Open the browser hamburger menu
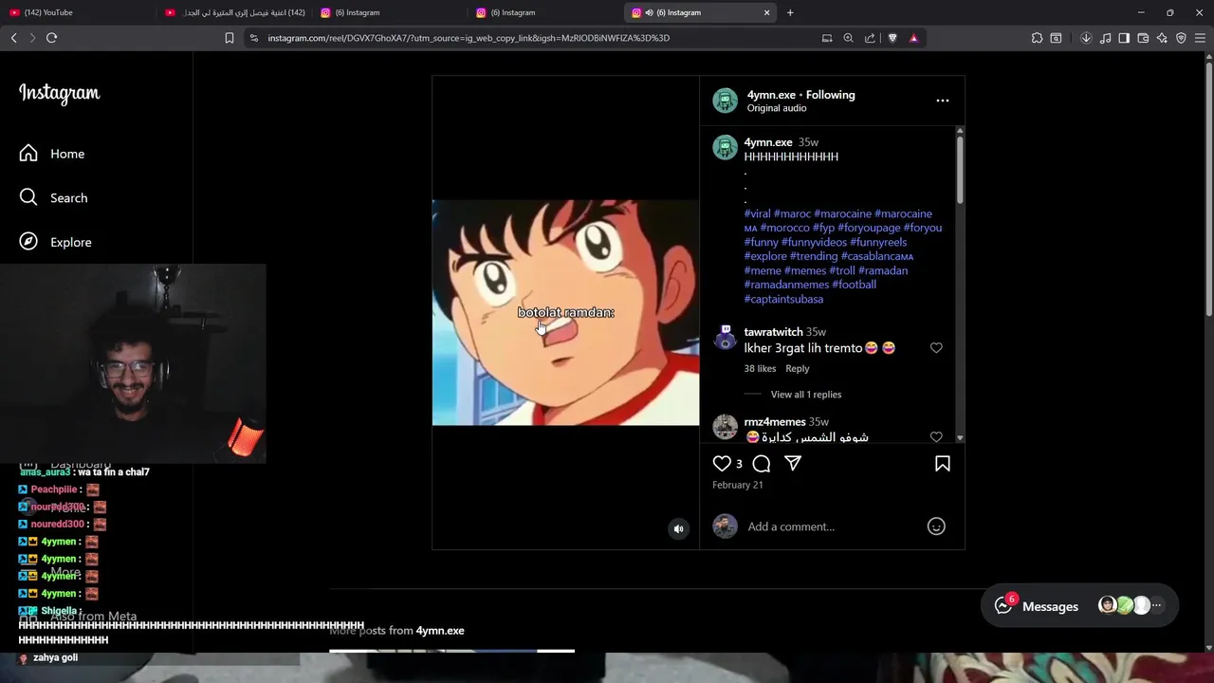The height and width of the screenshot is (683, 1214). (1200, 38)
